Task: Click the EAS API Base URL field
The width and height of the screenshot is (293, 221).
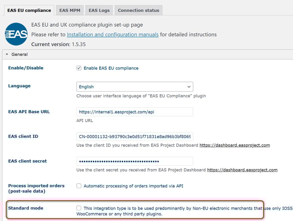Action: (135, 112)
